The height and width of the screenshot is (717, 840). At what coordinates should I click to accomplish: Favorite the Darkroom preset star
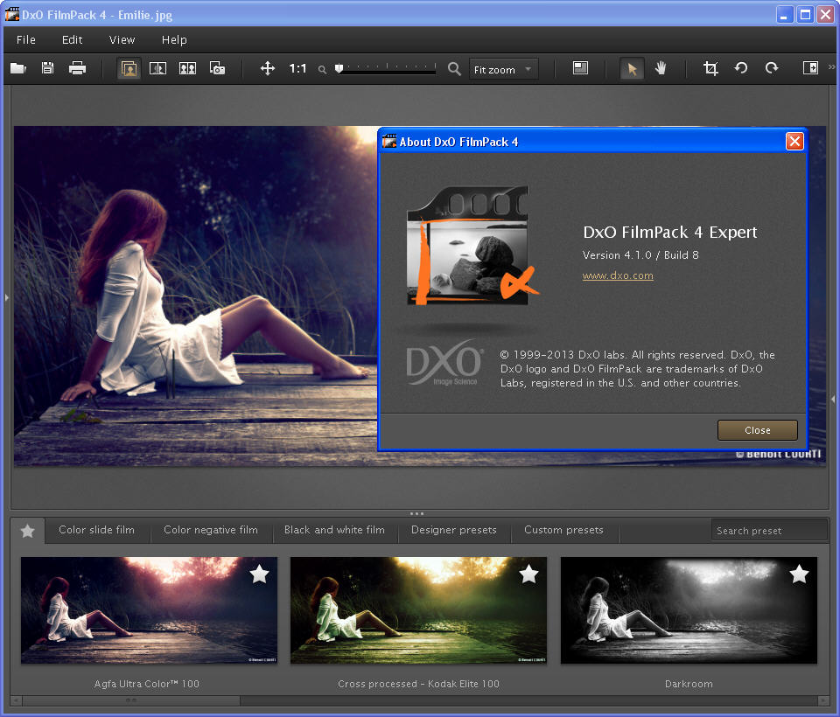pos(799,574)
